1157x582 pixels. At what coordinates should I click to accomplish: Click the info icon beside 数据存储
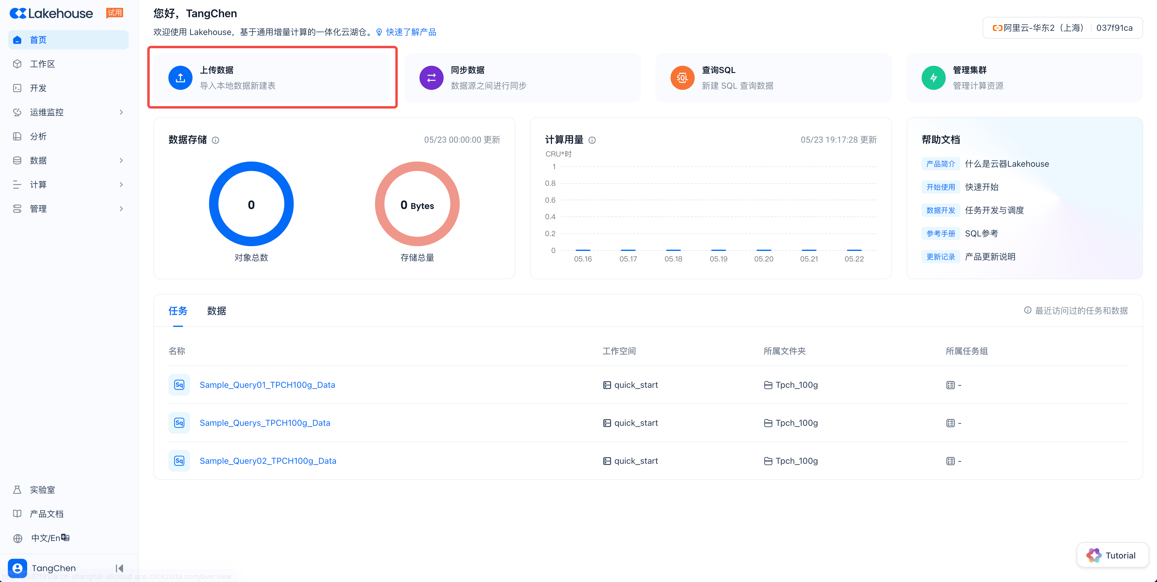point(215,140)
